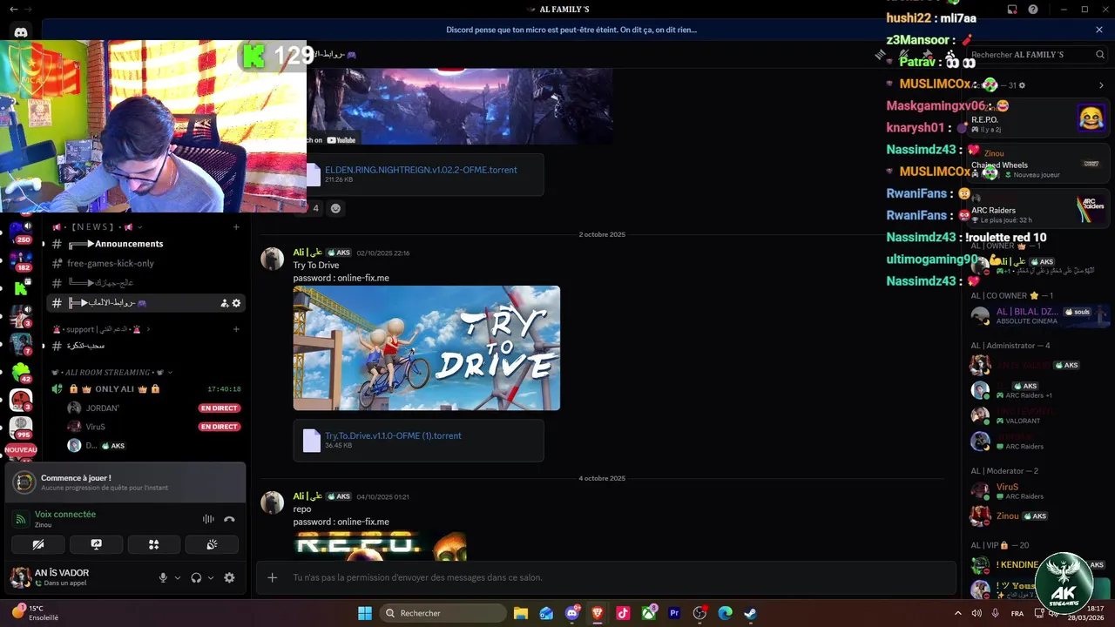Select ViruS in Moderator list
The image size is (1115, 627).
1038,491
